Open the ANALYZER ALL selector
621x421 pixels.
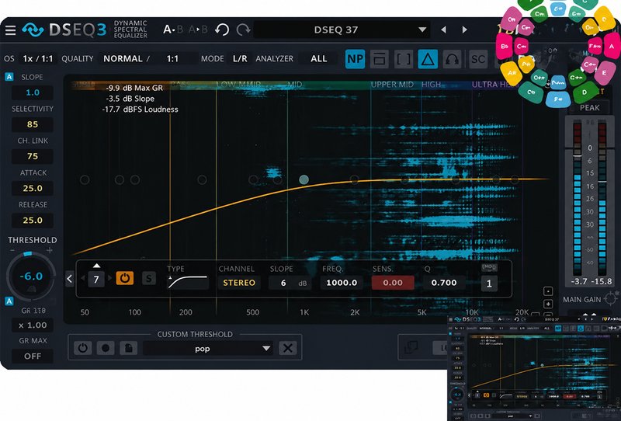coord(319,59)
